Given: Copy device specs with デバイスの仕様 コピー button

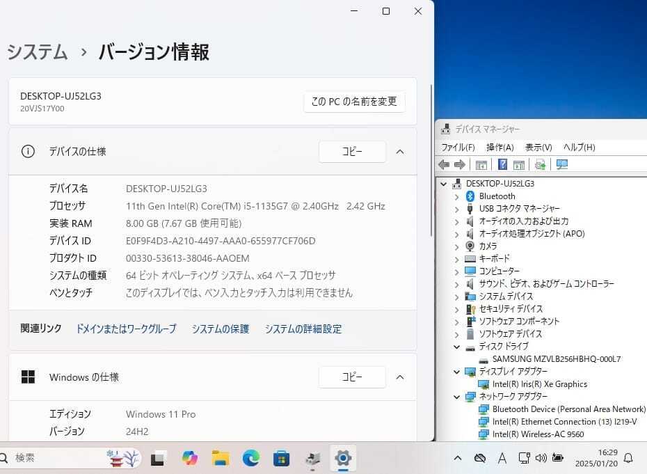Looking at the screenshot, I should pyautogui.click(x=352, y=152).
